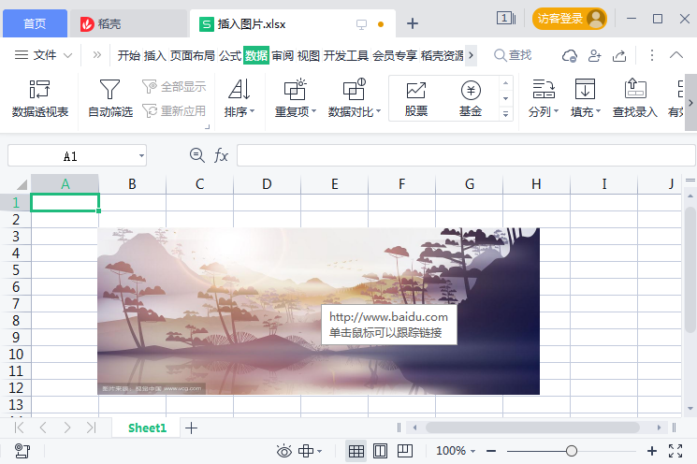Zoom in with the plus button

(x=652, y=451)
